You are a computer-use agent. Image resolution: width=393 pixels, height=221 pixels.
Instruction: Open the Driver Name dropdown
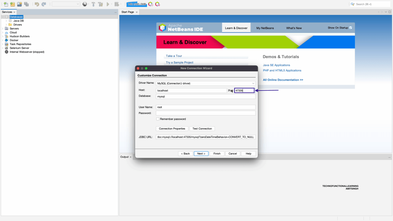pyautogui.click(x=205, y=83)
